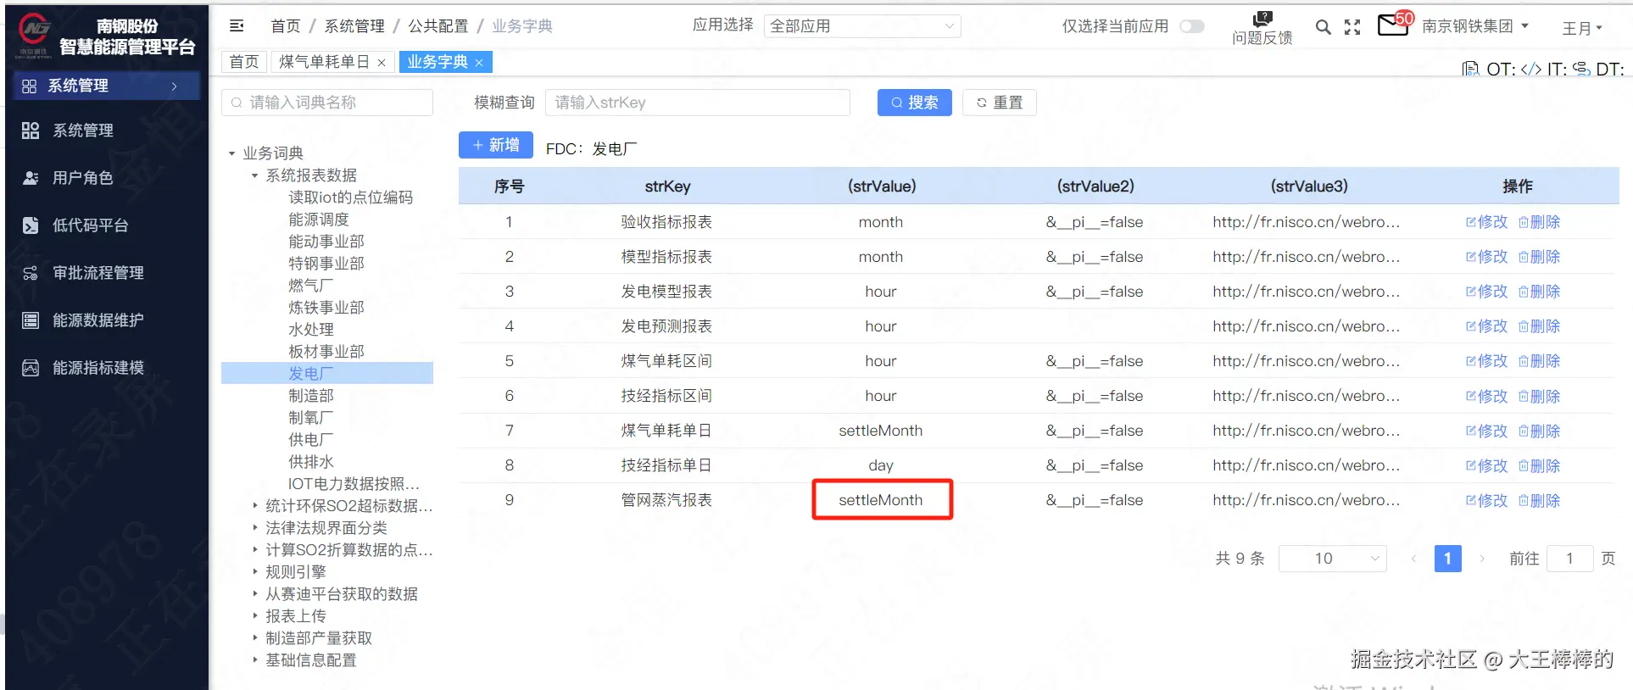Go to the next page arrow
Viewport: 1633px width, 690px height.
click(x=1482, y=559)
